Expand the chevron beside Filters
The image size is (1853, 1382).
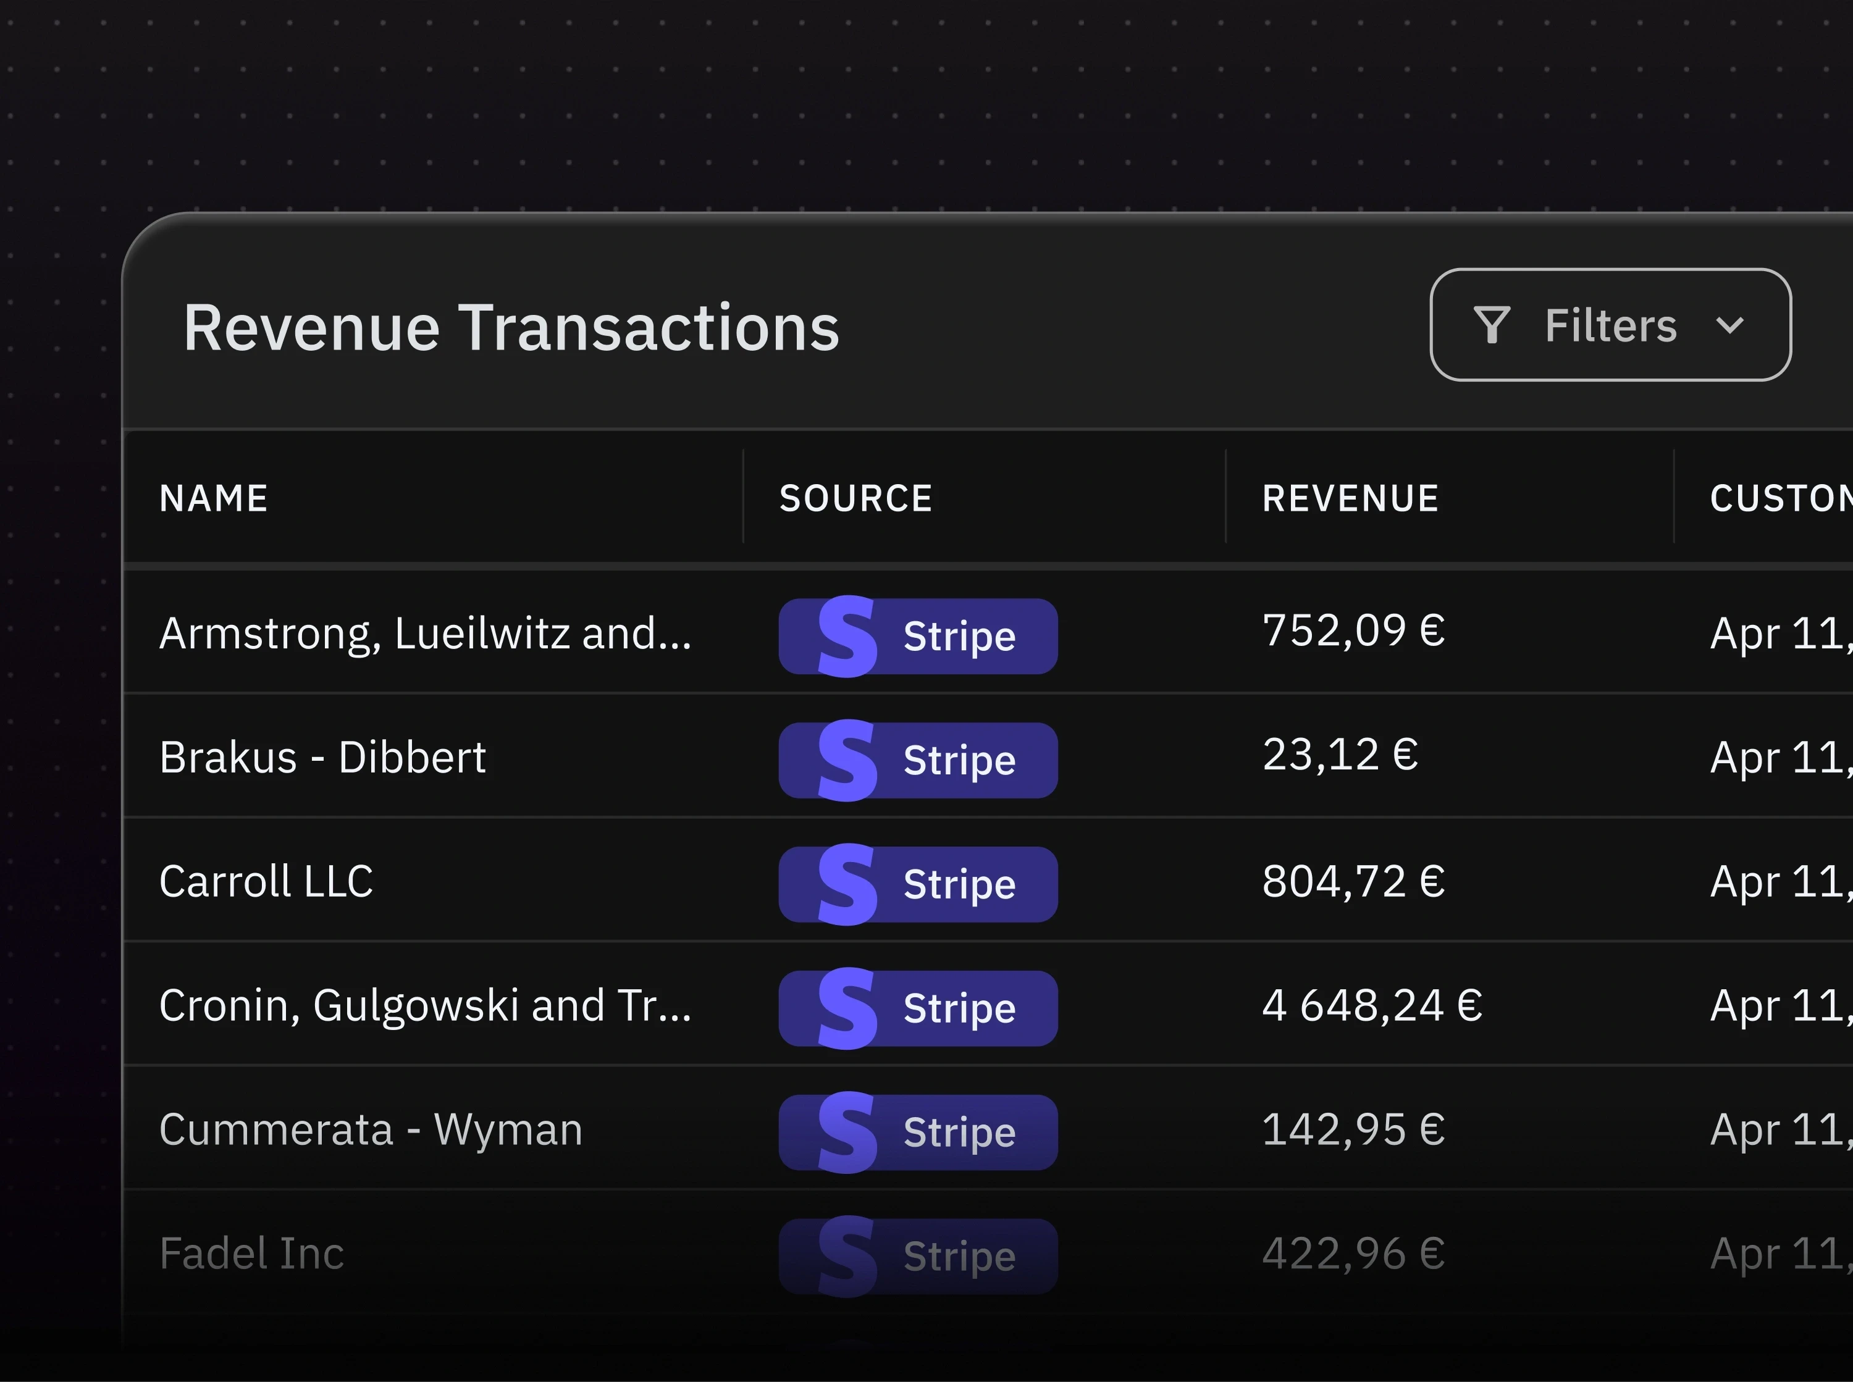click(1730, 325)
